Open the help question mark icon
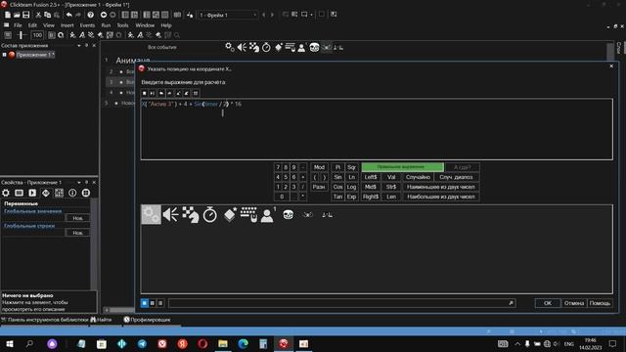The height and width of the screenshot is (352, 626). [91, 15]
